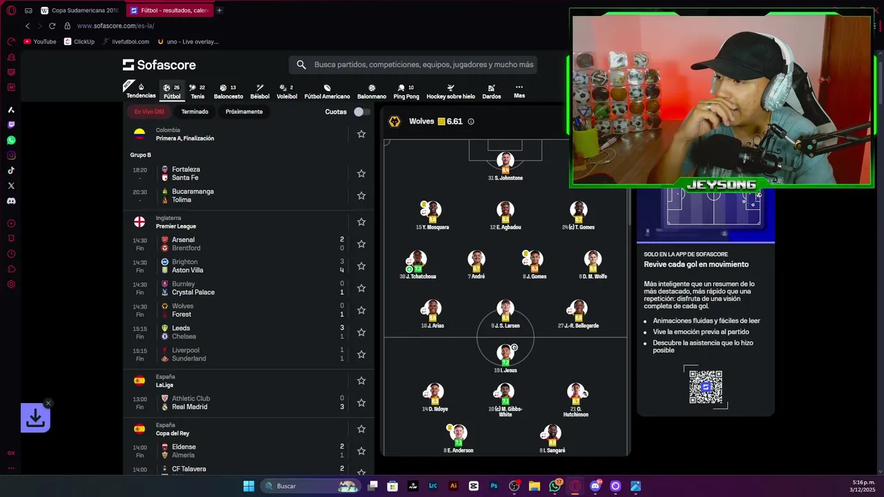
Task: Open X in the Opera sidebar
Action: pyautogui.click(x=11, y=186)
